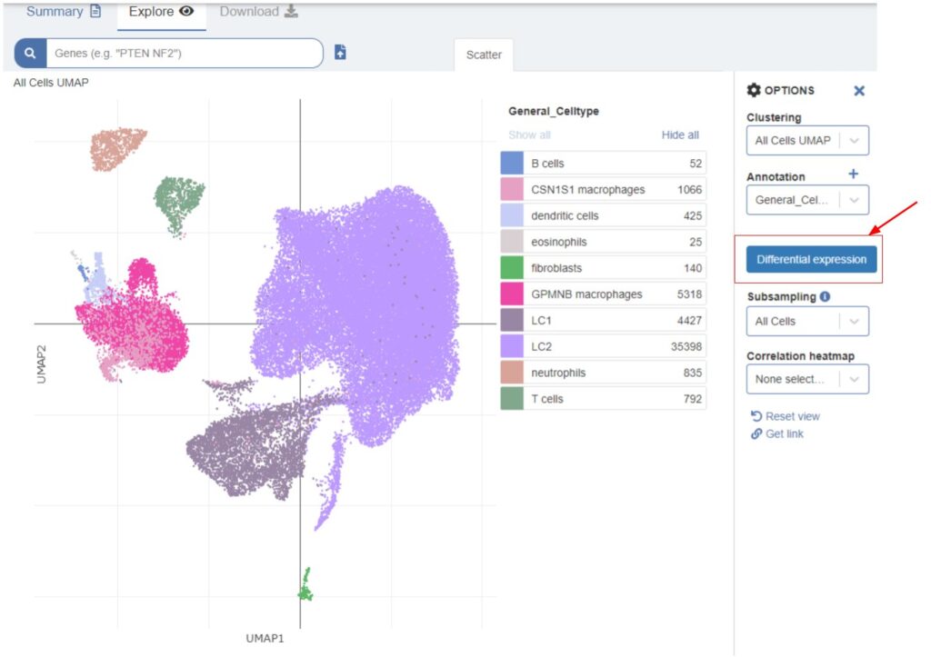Toggle the GPMNB macrophages legend entry
This screenshot has width=931, height=657.
tap(603, 294)
